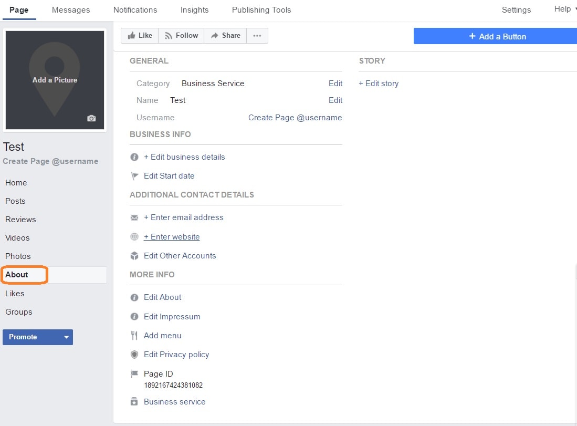
Task: Click the fork and knife menu icon
Action: (x=134, y=336)
